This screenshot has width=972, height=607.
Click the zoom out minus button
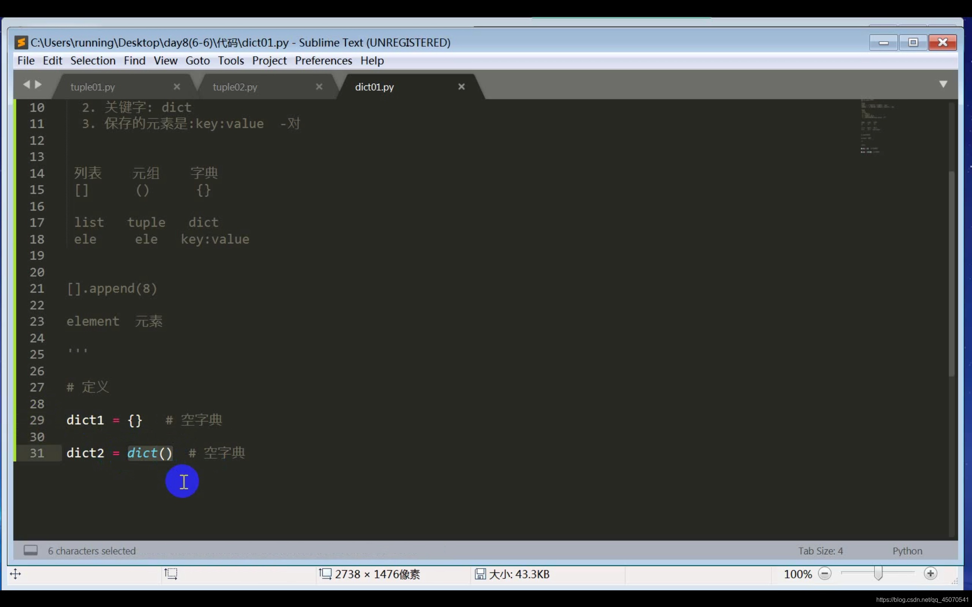pos(825,574)
